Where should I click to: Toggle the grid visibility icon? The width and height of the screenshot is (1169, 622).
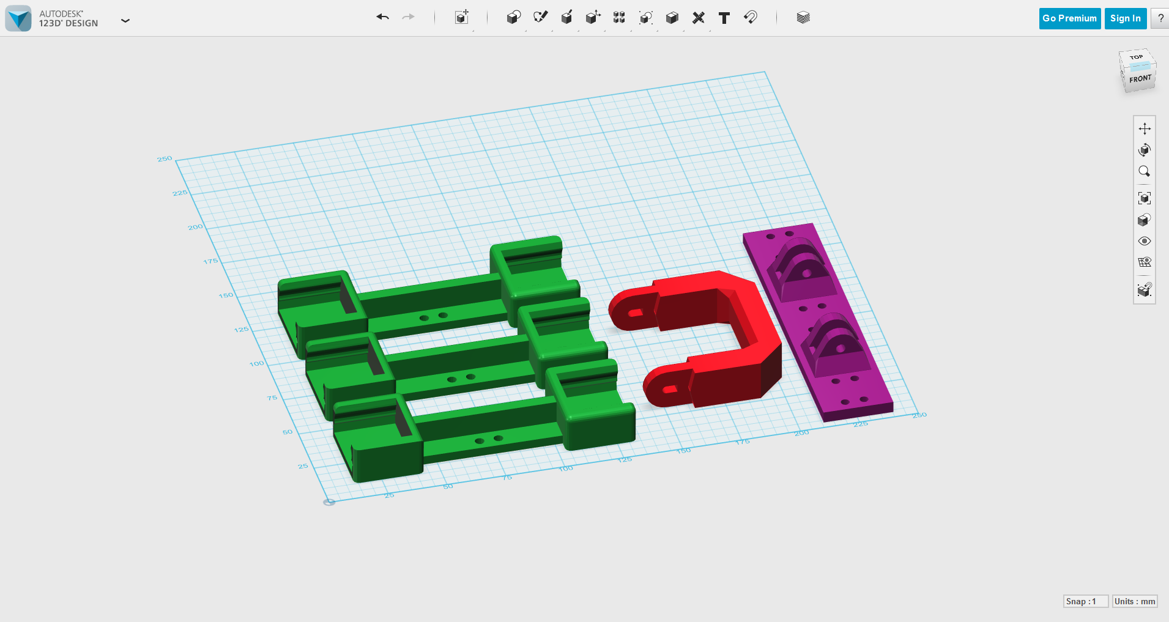click(x=1145, y=262)
